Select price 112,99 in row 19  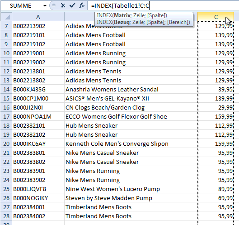coord(216,134)
